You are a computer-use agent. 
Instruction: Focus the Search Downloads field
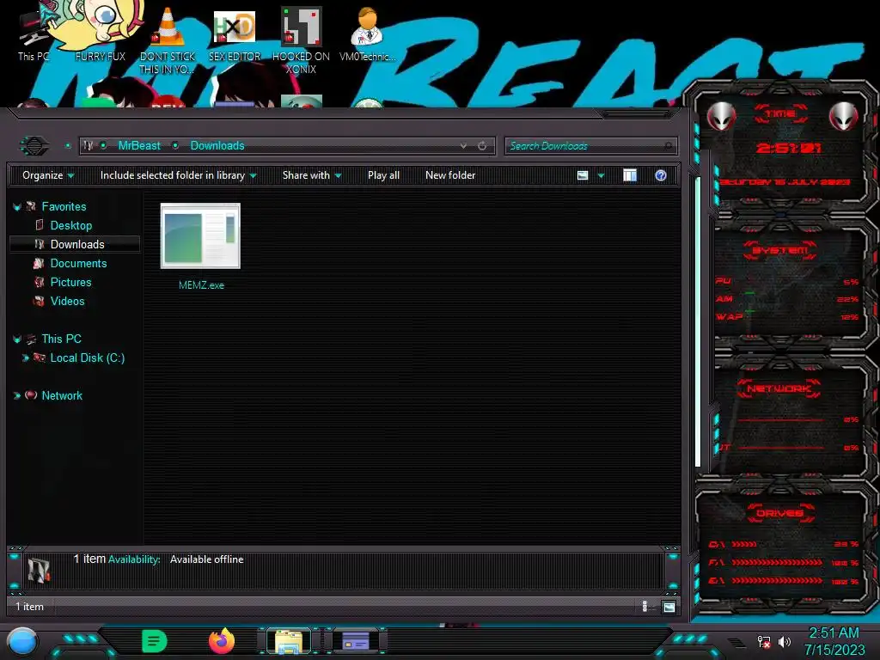point(590,146)
